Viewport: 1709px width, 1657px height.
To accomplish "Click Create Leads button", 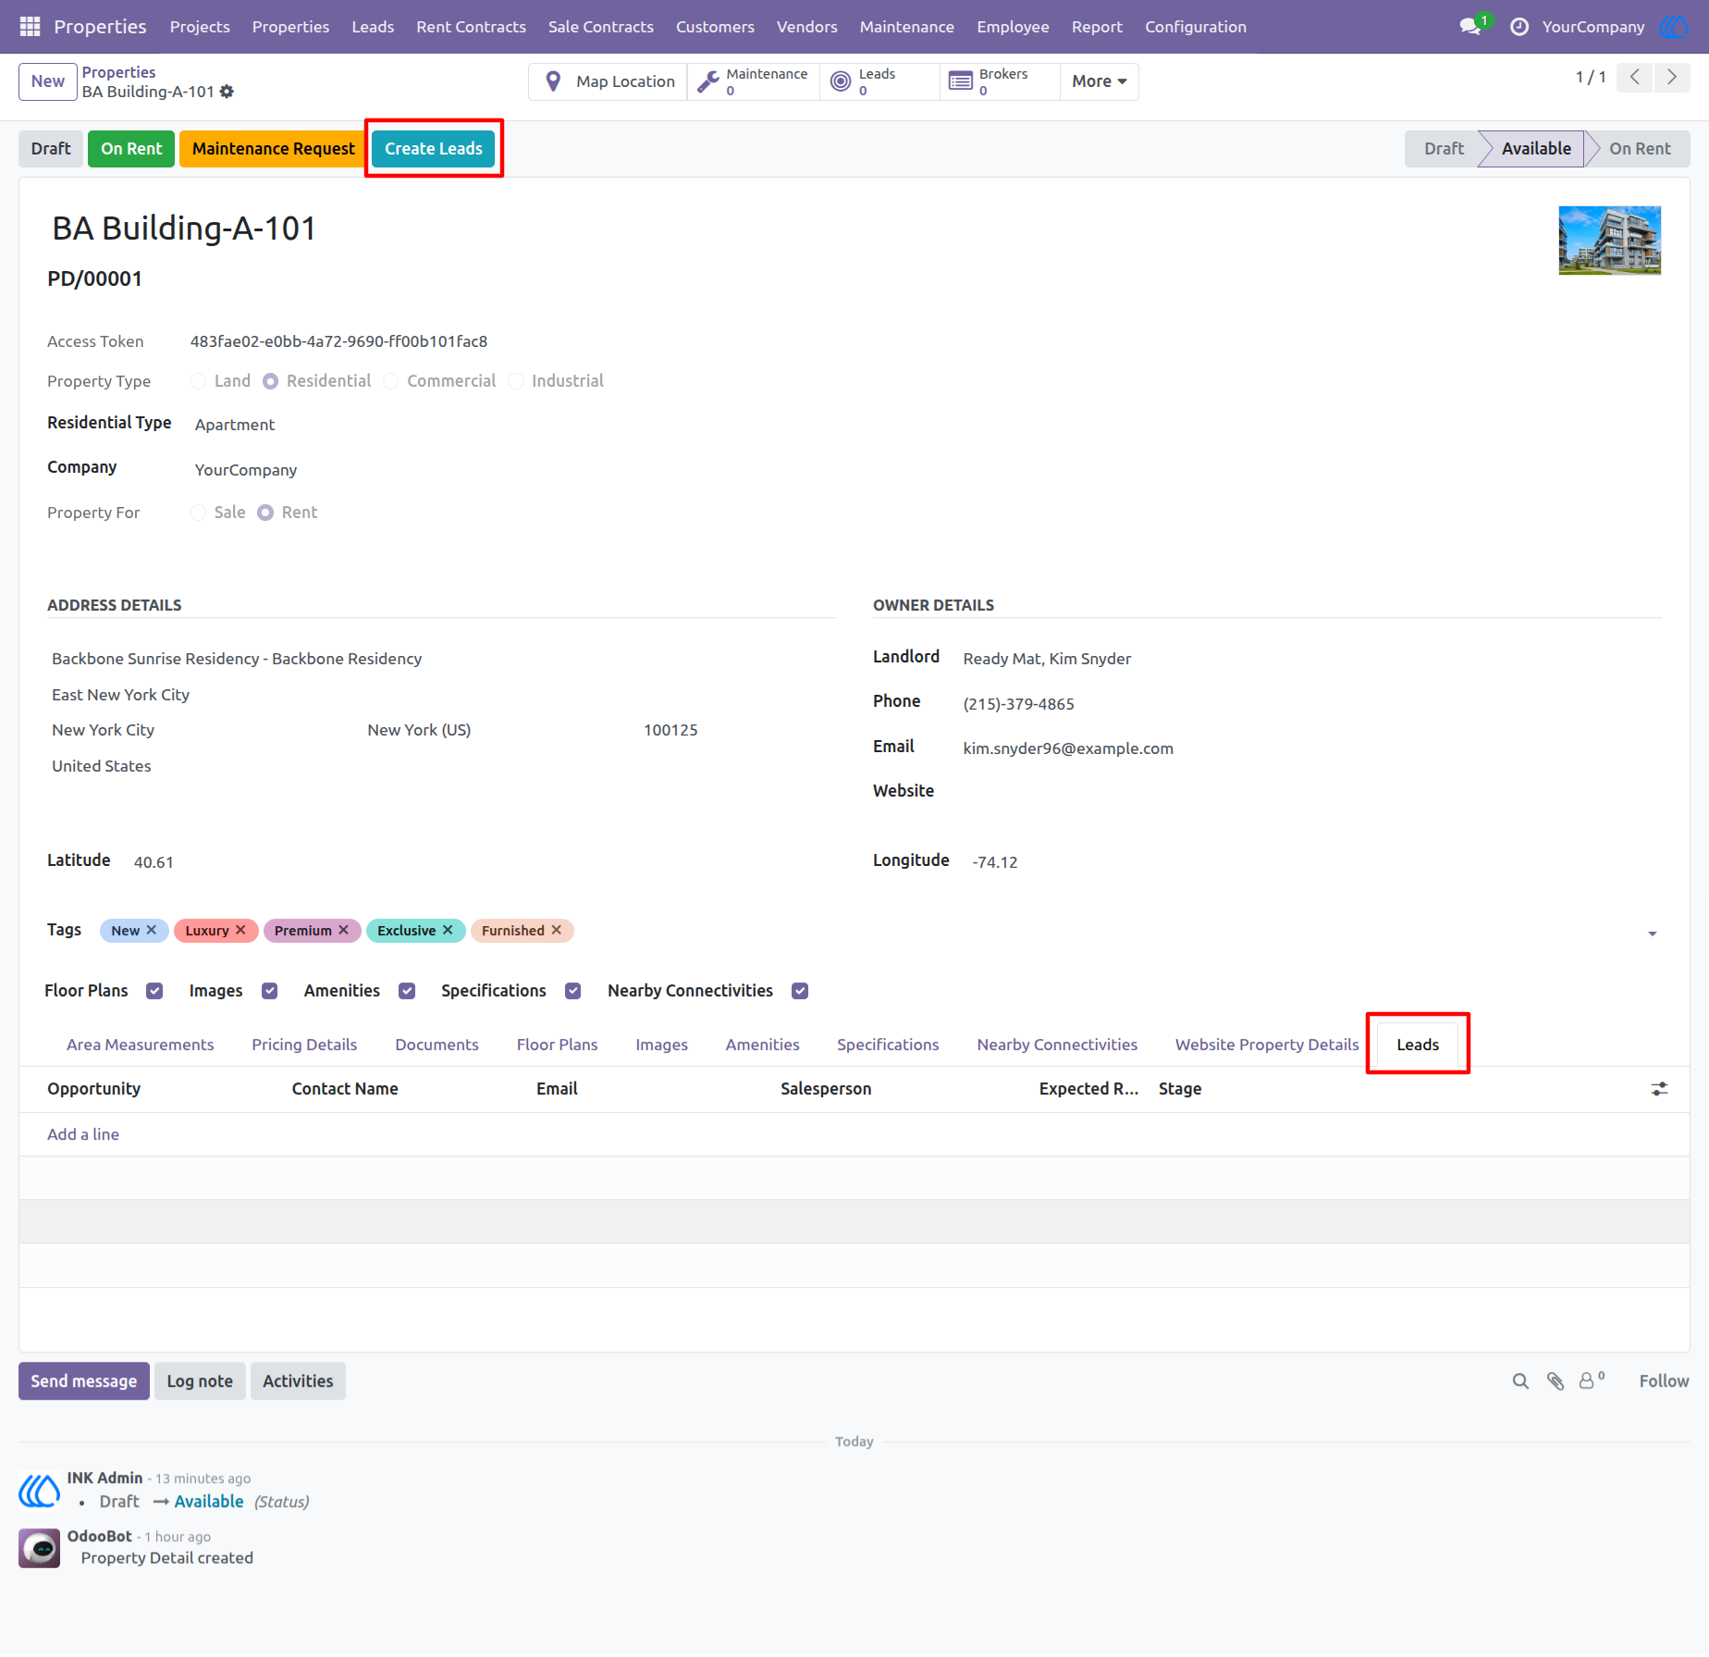I will (x=434, y=149).
